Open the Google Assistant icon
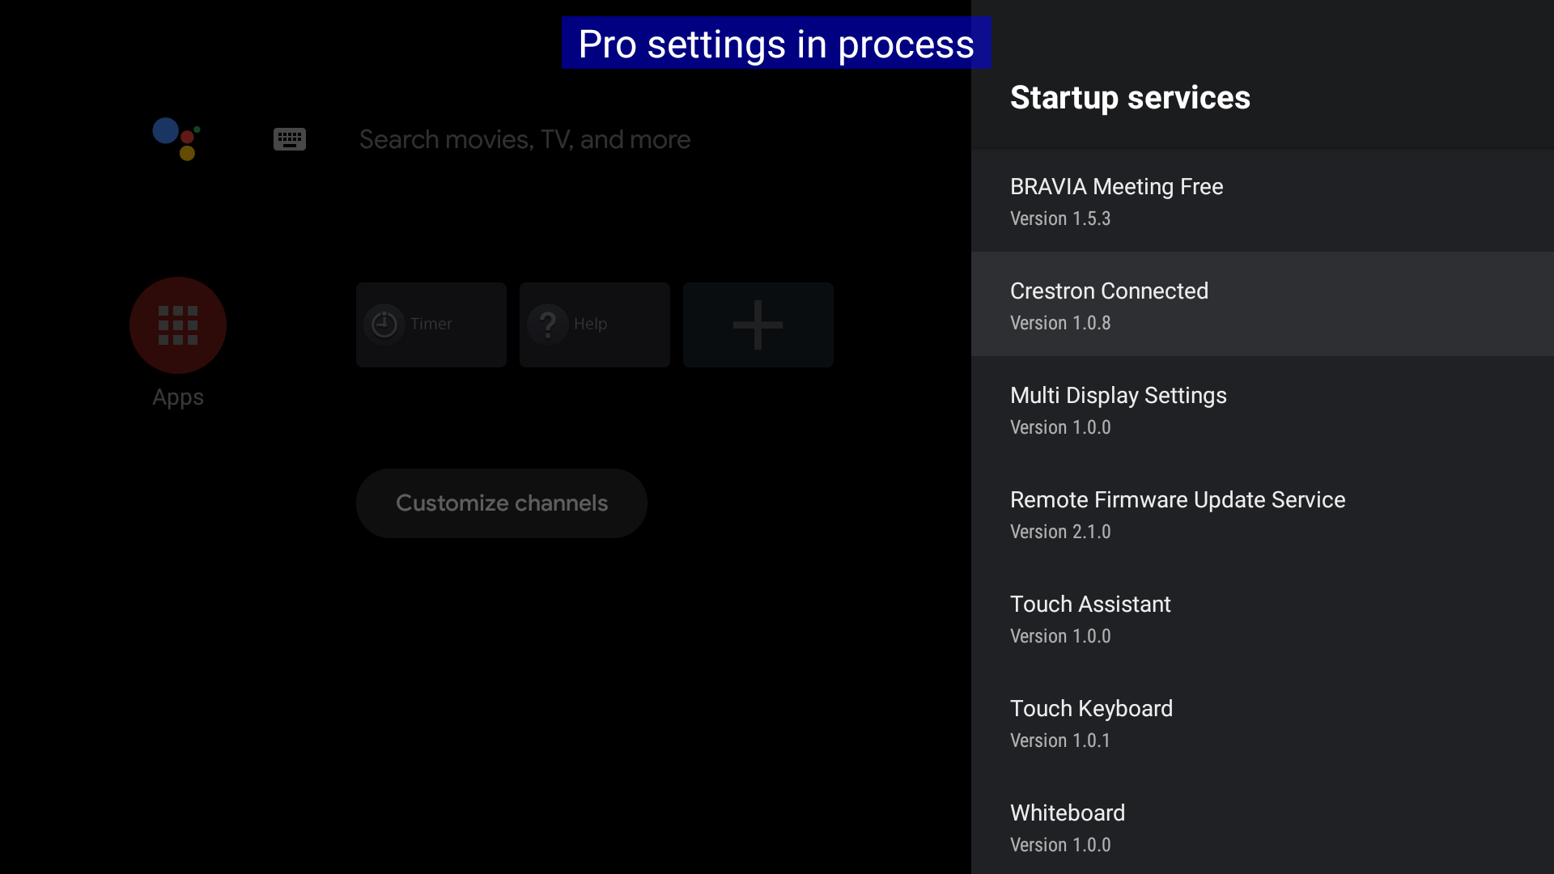The image size is (1554, 874). (x=177, y=139)
